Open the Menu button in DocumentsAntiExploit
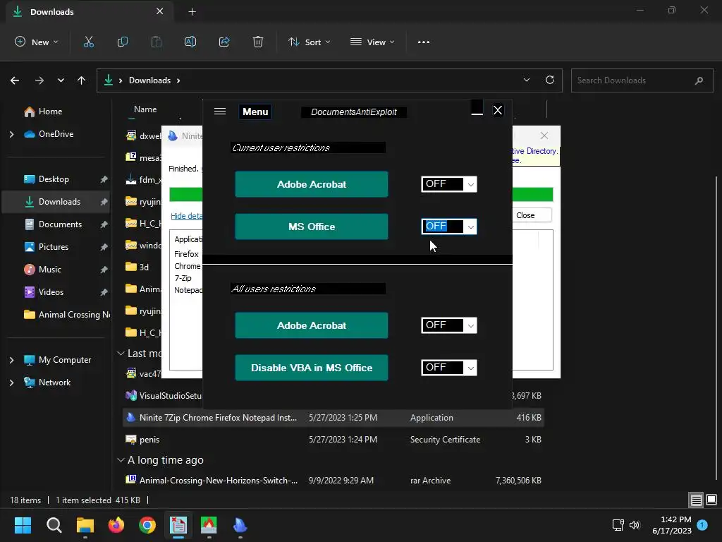722x542 pixels. 255,112
